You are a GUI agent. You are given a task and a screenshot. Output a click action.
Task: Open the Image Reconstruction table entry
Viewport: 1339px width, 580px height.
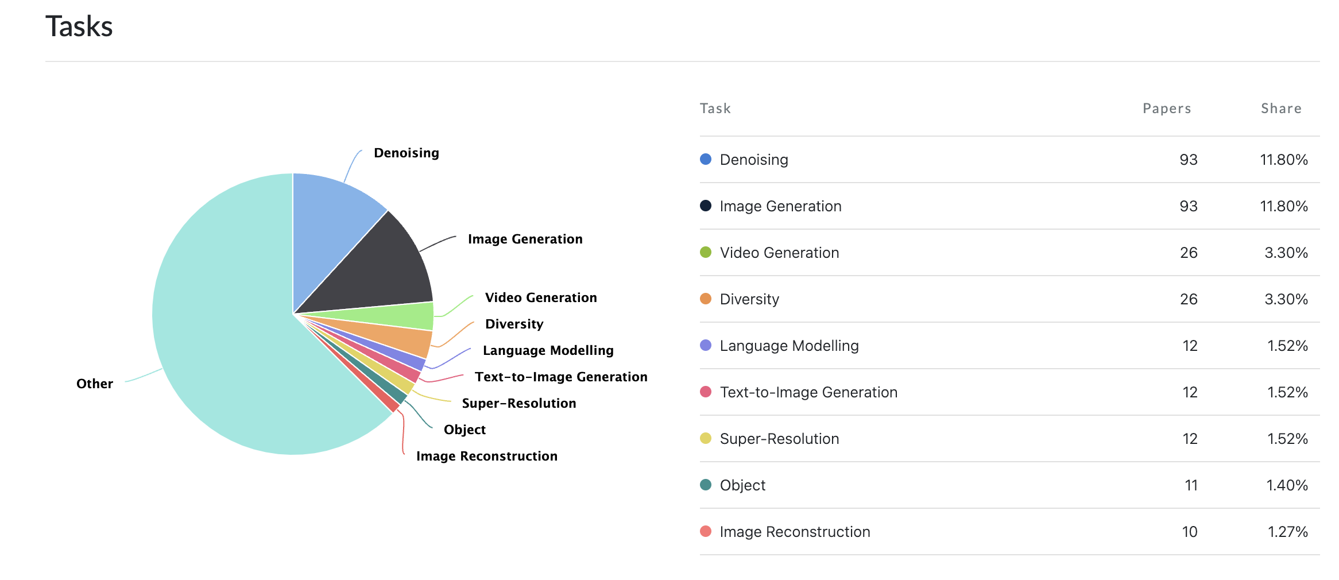pyautogui.click(x=795, y=532)
